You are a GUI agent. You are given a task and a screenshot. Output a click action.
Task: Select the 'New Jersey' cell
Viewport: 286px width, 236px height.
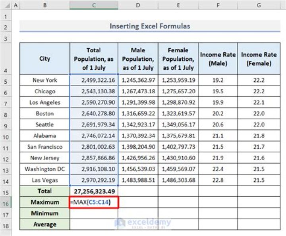tap(44, 158)
